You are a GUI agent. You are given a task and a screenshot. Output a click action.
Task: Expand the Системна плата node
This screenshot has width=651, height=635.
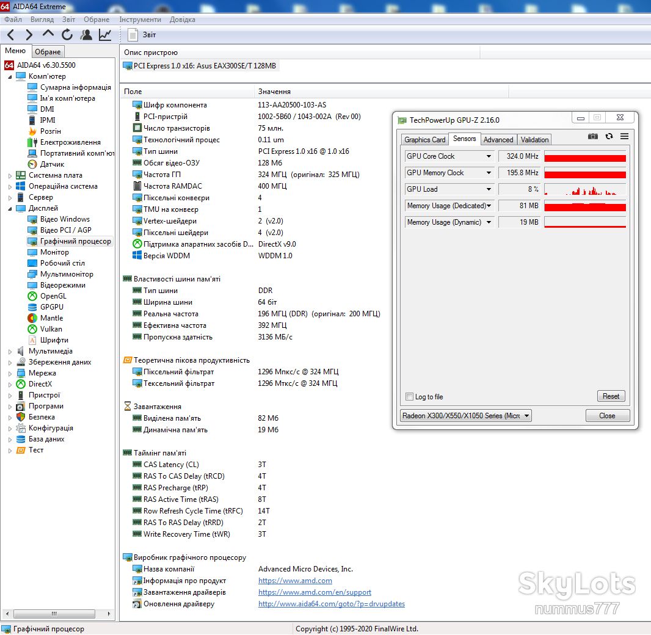(10, 176)
